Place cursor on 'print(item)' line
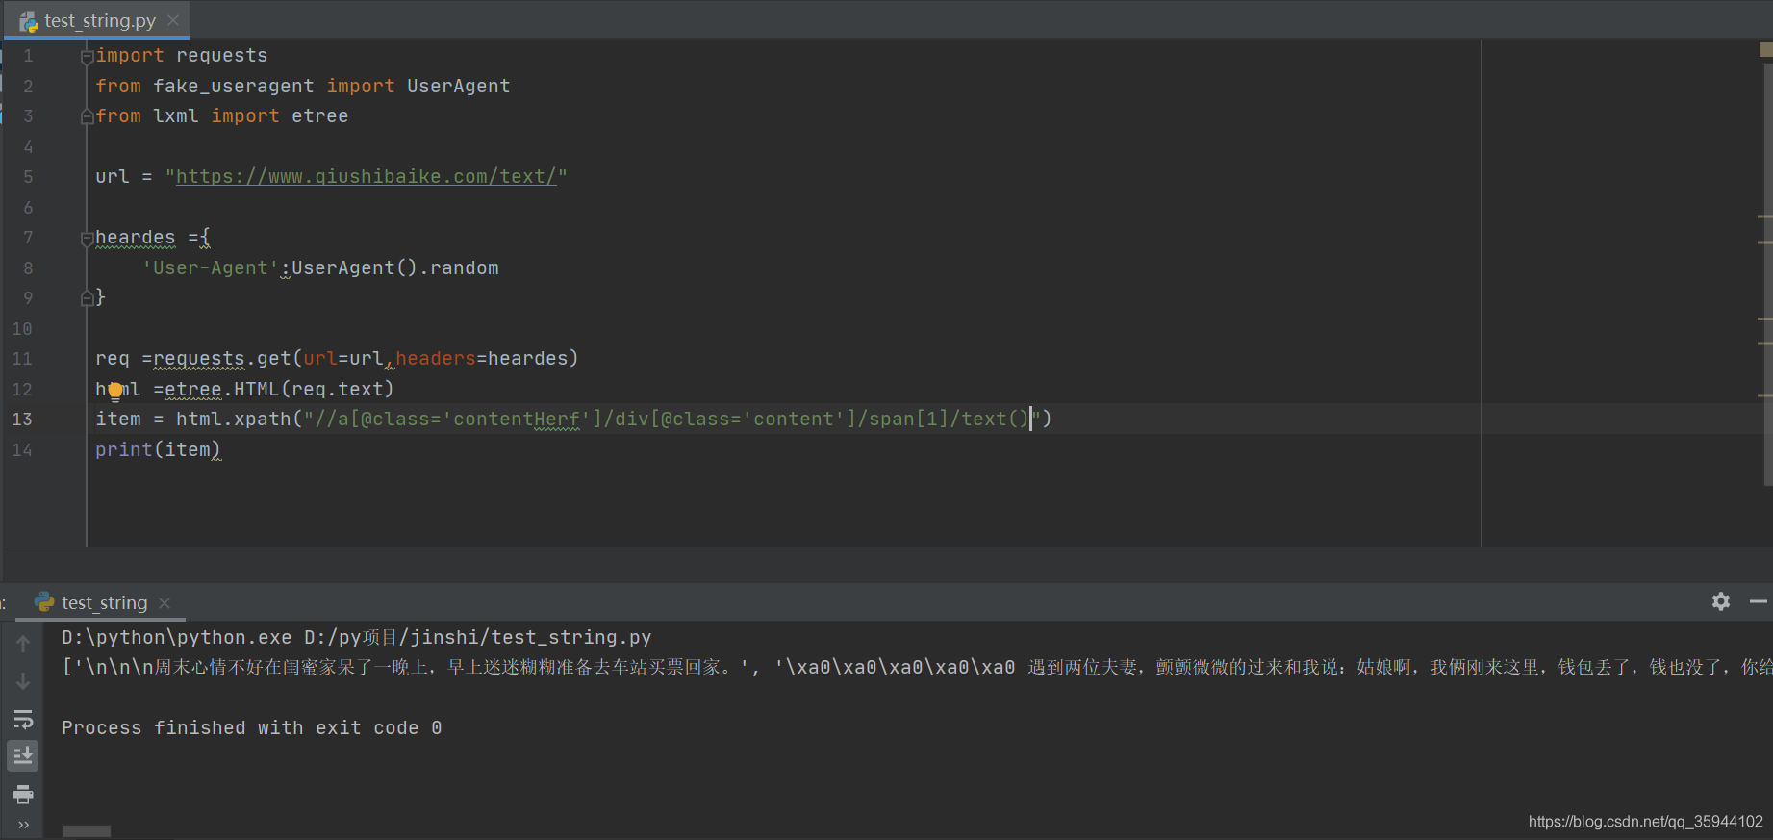1773x840 pixels. (x=158, y=450)
